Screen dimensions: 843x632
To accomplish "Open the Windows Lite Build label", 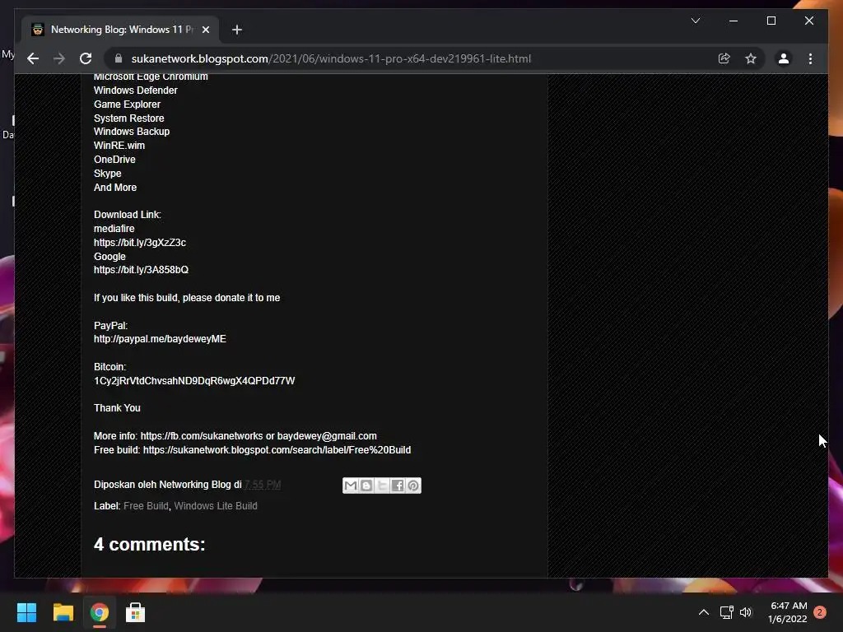I will coord(216,506).
